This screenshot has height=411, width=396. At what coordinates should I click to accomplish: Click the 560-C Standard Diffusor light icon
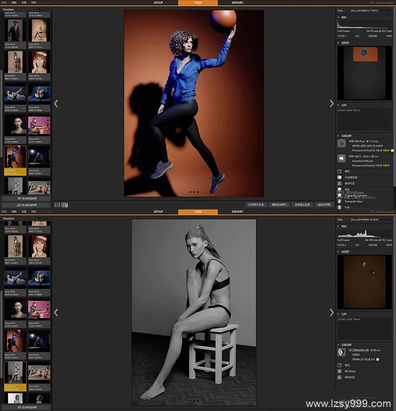point(341,158)
